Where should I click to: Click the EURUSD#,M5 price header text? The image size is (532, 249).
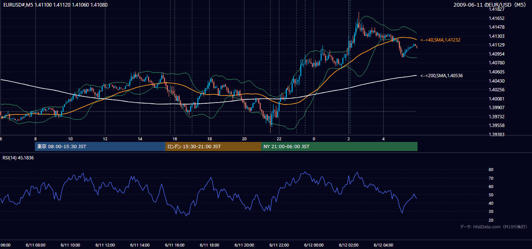click(x=56, y=5)
